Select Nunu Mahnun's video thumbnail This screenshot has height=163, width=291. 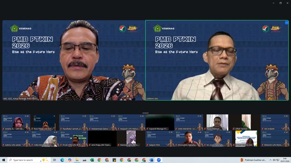coord(217,122)
